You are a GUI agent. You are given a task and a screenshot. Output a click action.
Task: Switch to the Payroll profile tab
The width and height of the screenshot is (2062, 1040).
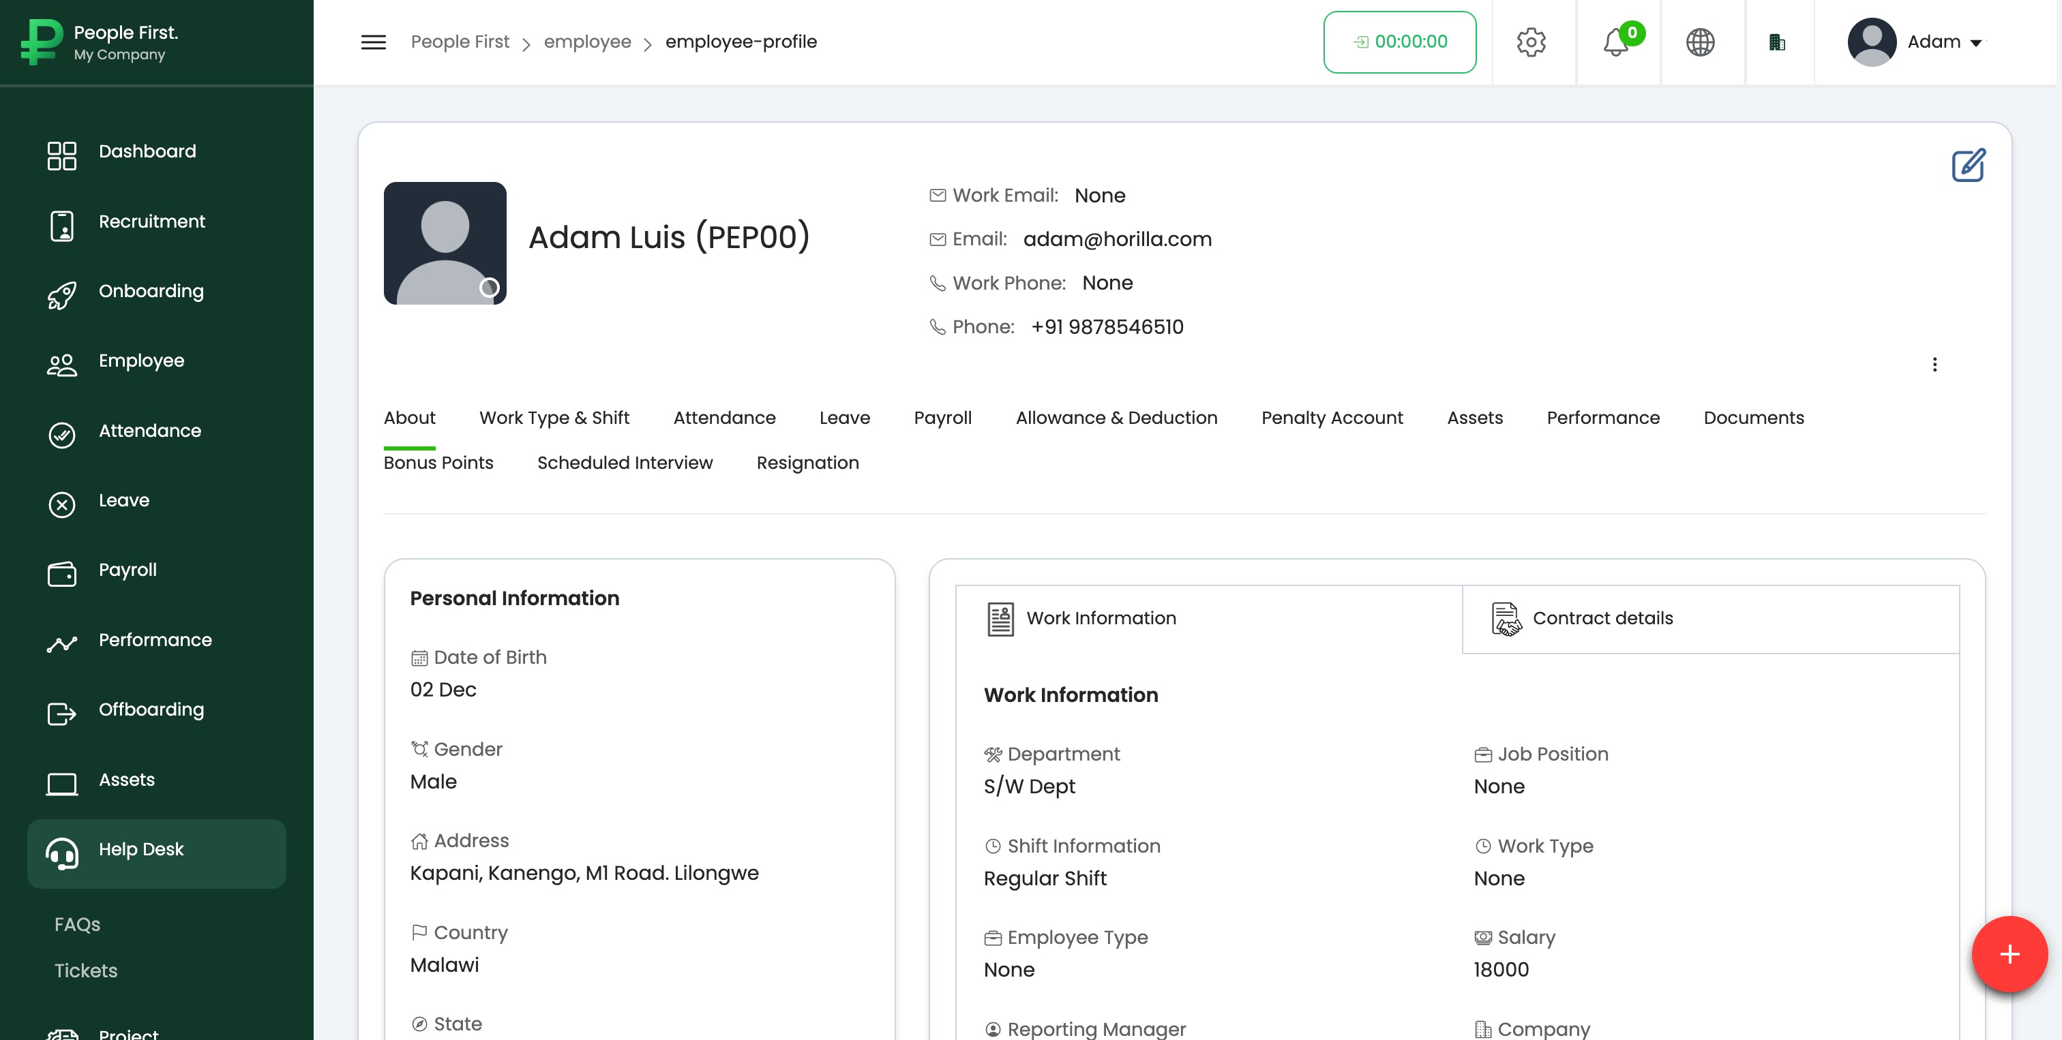pyautogui.click(x=942, y=418)
